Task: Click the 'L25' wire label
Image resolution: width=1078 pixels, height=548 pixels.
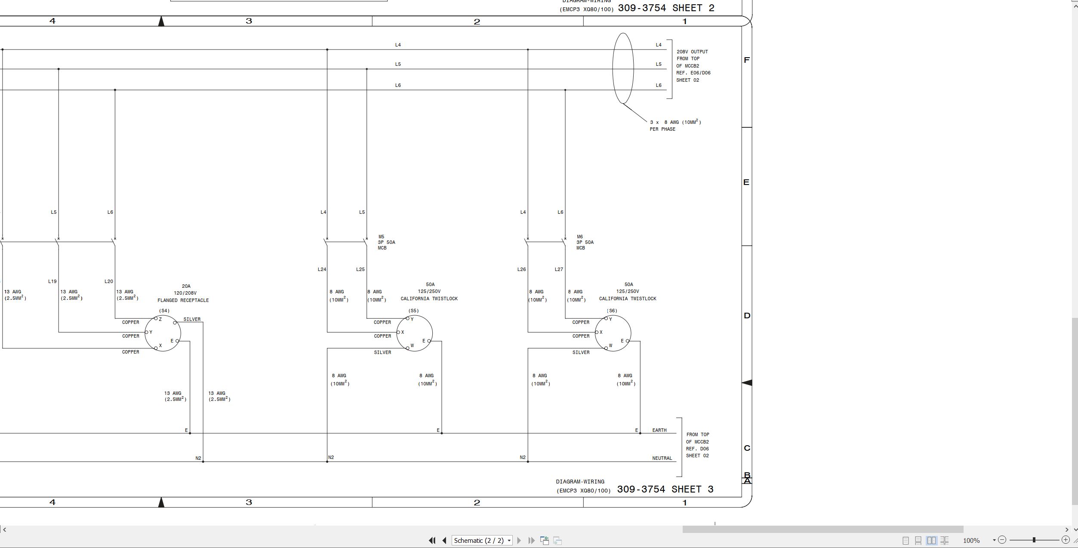Action: pos(360,269)
